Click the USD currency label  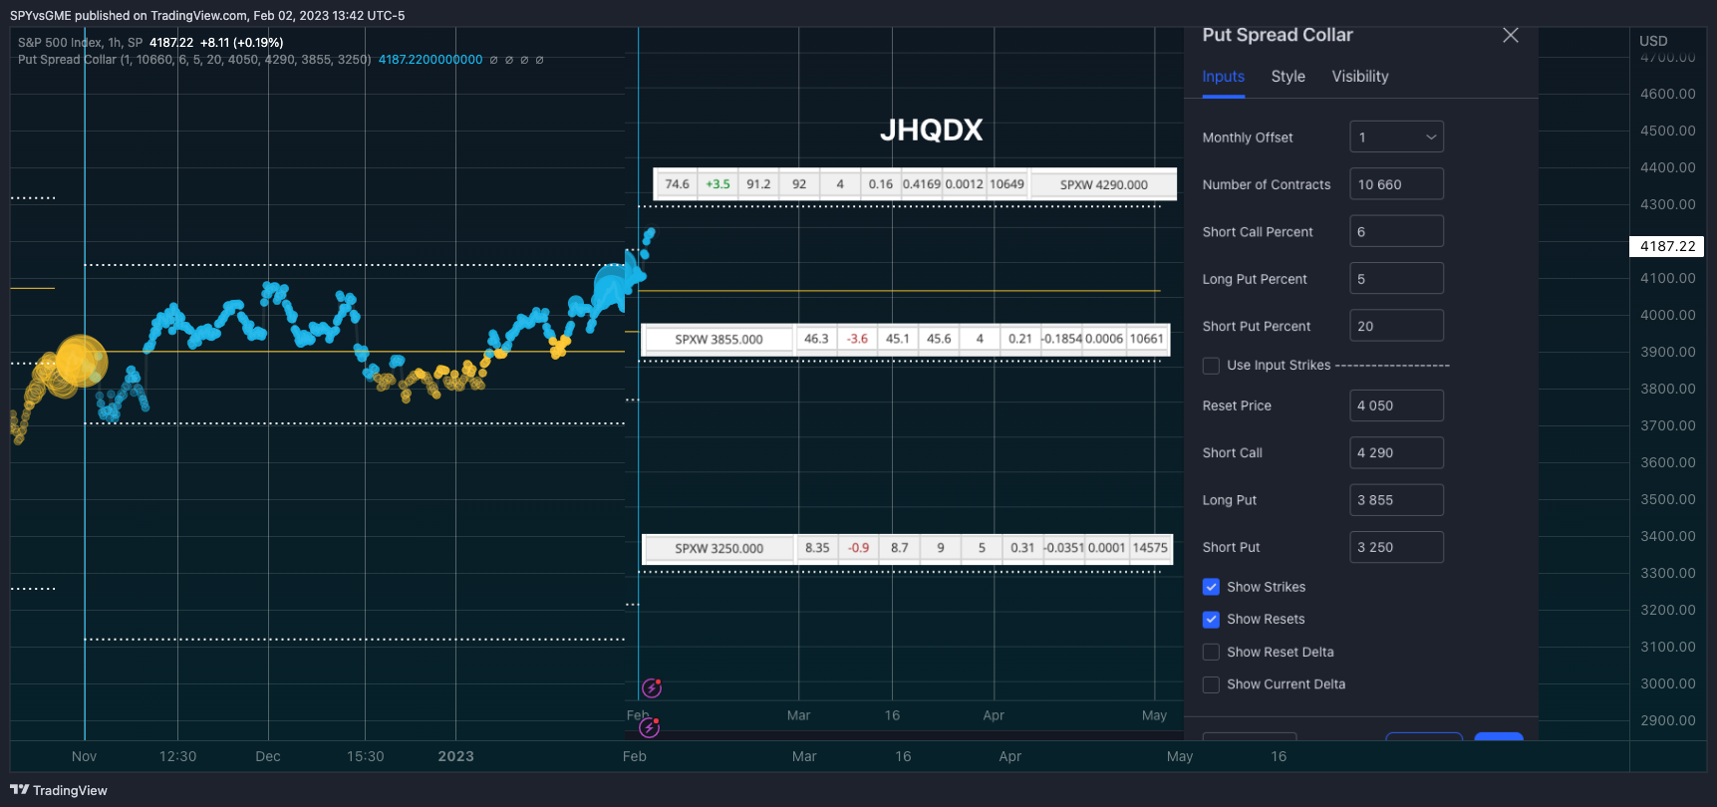[x=1653, y=41]
